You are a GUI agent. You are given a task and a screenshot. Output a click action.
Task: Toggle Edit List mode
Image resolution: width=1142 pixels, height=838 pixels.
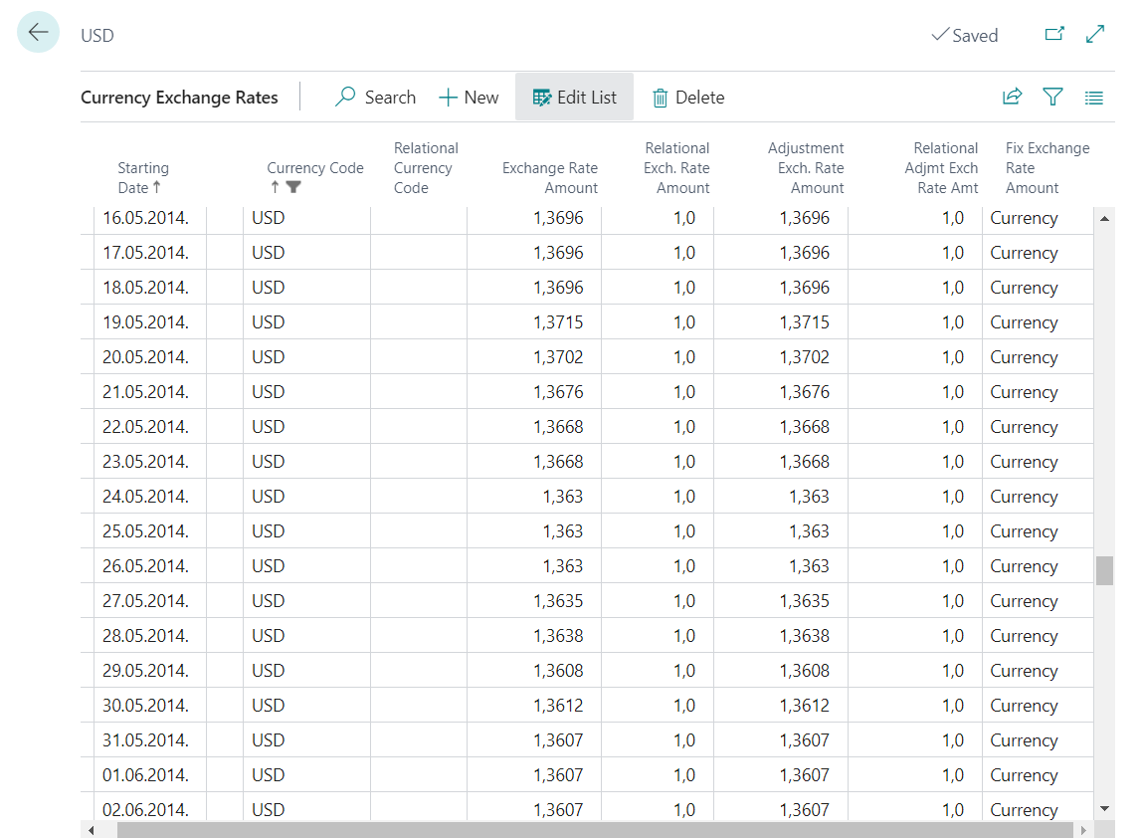tap(574, 98)
